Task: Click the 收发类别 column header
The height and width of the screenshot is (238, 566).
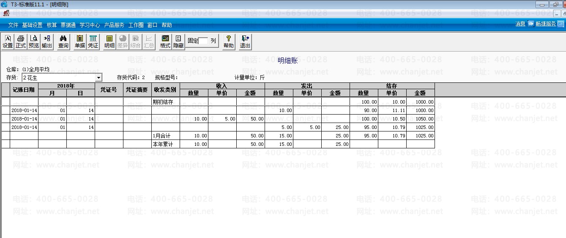Action: [x=166, y=90]
